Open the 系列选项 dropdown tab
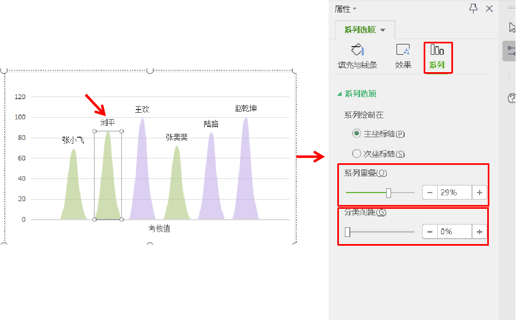This screenshot has width=516, height=320. point(365,30)
